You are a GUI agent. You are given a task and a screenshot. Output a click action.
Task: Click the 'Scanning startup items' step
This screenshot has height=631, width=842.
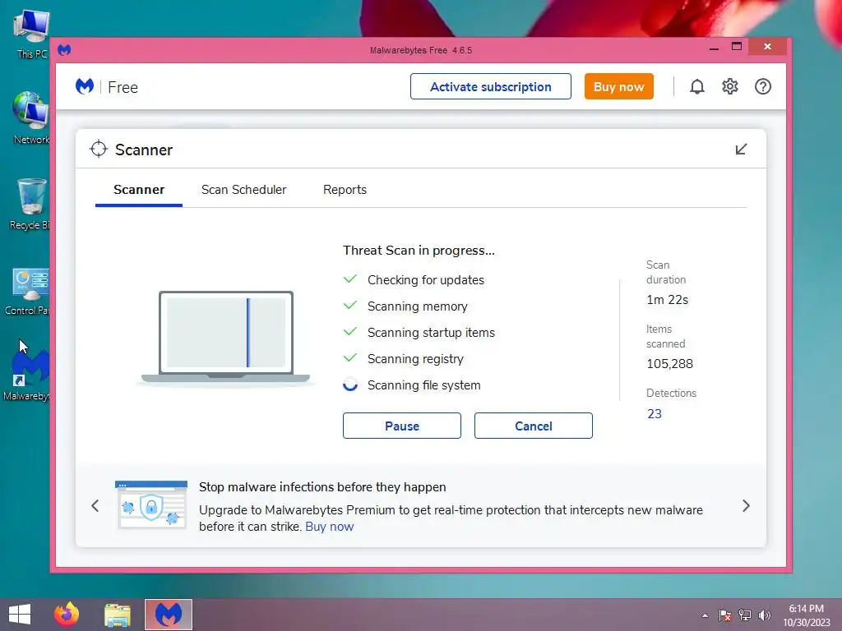pos(431,332)
